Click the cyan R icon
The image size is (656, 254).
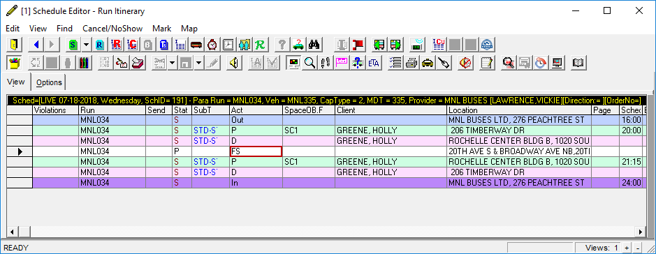100,44
